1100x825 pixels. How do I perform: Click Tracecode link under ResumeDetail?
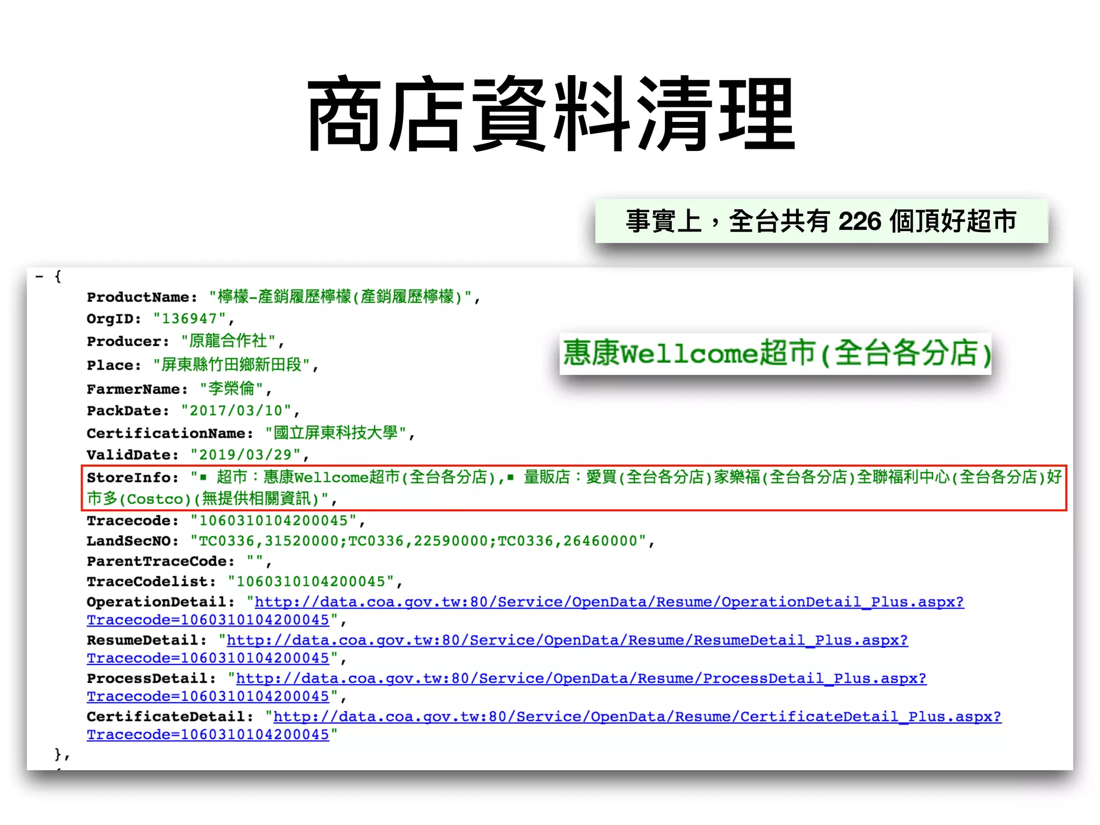pyautogui.click(x=208, y=658)
